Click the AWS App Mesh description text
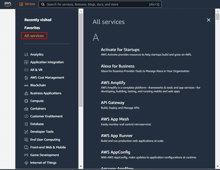 click(126, 124)
